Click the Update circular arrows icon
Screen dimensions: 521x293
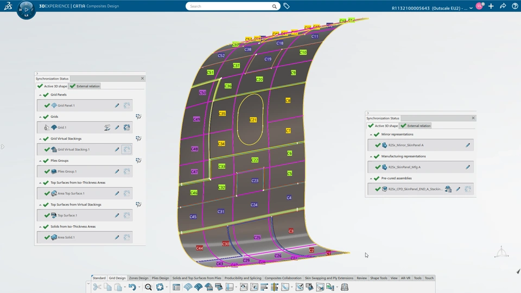click(x=160, y=287)
